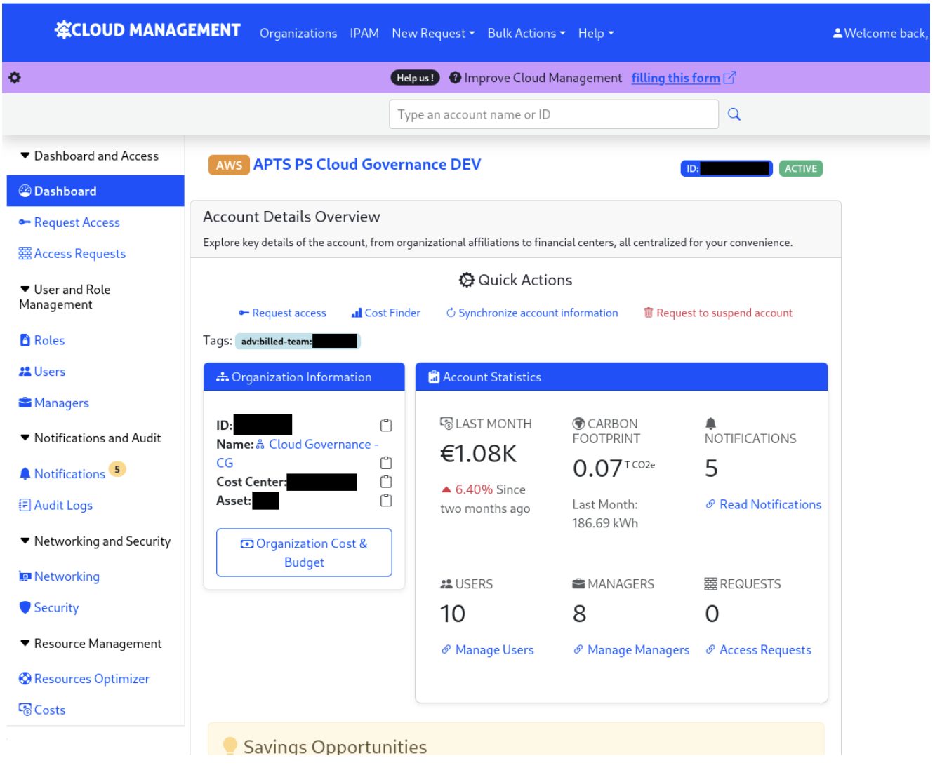Open Resources Optimizer in the sidebar
Screen dimensions: 935x777
pyautogui.click(x=84, y=679)
